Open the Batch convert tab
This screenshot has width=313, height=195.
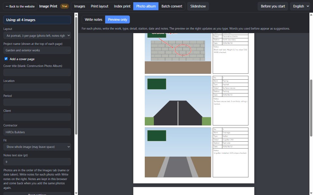172,6
